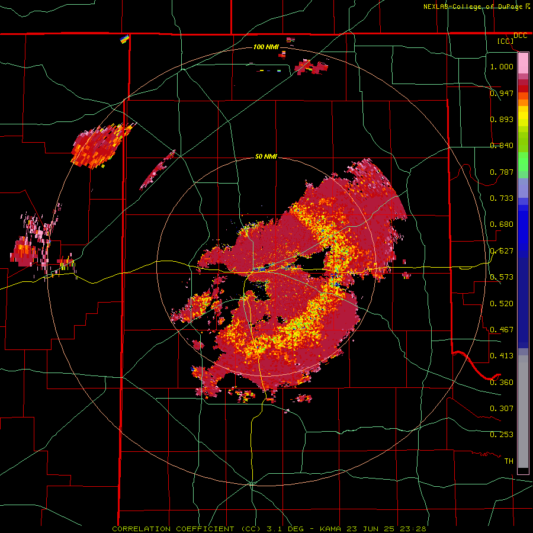Click the 100 NMI range ring label
Viewport: 533px width, 533px height.
pos(265,47)
